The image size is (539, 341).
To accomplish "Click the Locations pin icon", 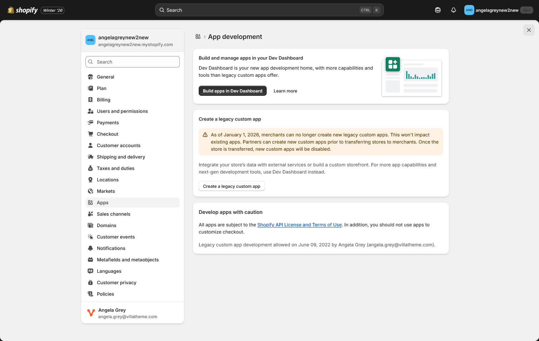I will pyautogui.click(x=90, y=180).
